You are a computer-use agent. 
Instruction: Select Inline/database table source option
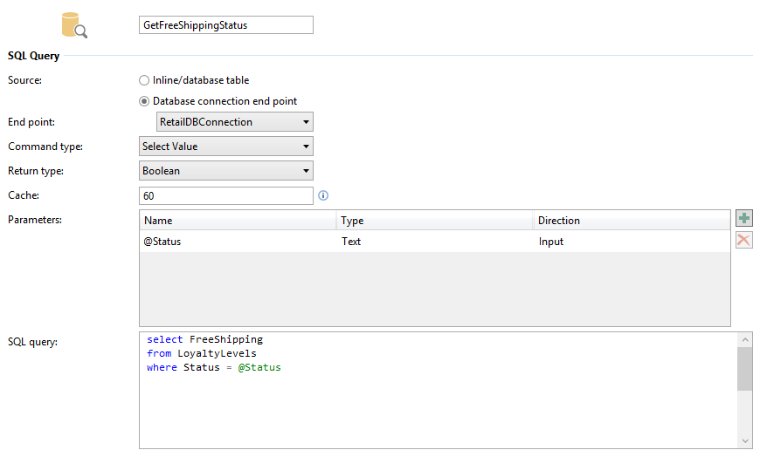click(144, 80)
